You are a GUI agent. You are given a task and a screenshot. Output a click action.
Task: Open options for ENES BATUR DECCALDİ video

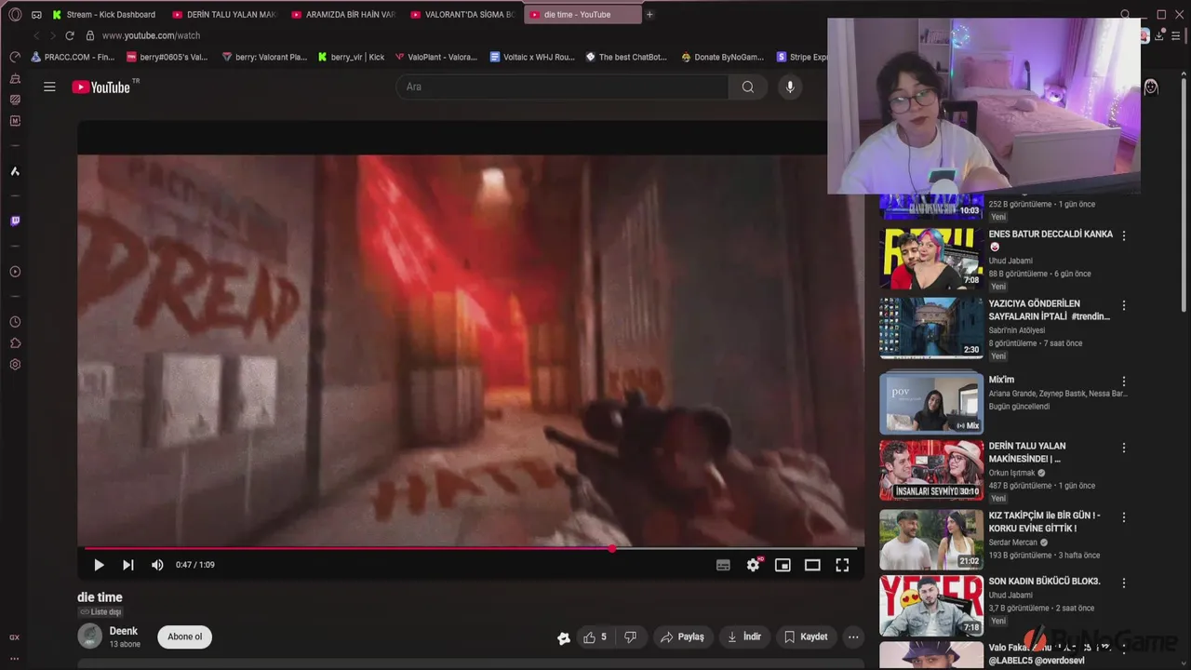pos(1124,236)
